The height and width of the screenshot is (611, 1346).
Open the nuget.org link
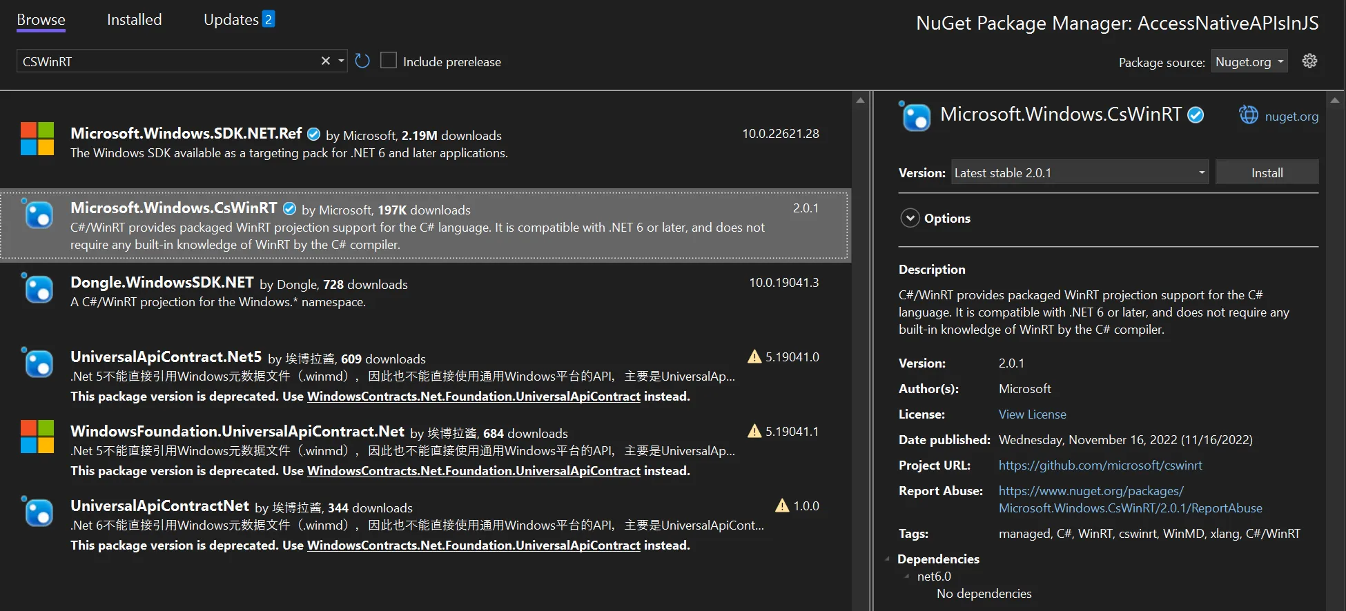pyautogui.click(x=1291, y=117)
